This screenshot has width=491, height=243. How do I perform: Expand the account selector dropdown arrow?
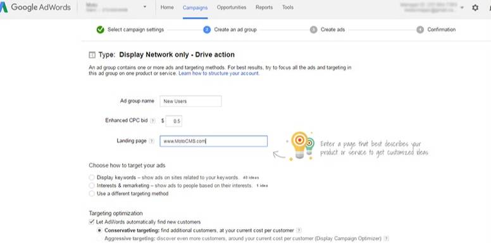coord(145,7)
